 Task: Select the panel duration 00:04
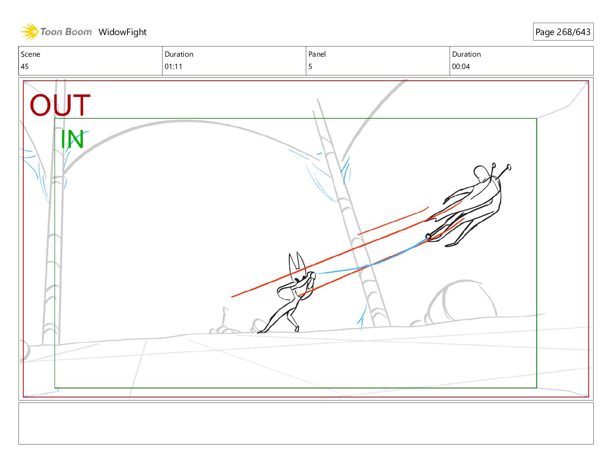tap(461, 66)
